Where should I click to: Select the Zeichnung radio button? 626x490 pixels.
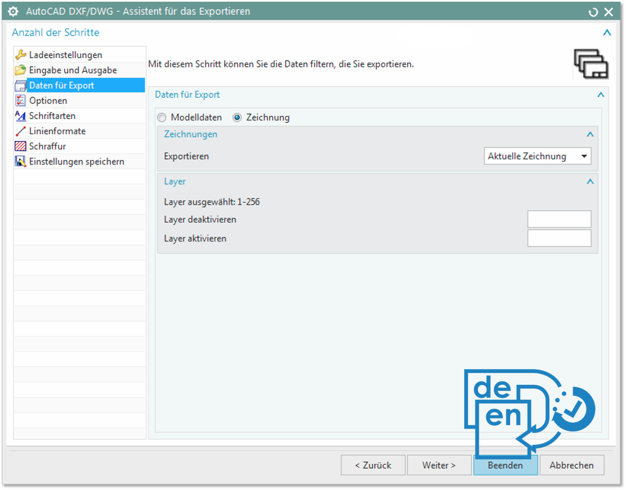(x=237, y=117)
